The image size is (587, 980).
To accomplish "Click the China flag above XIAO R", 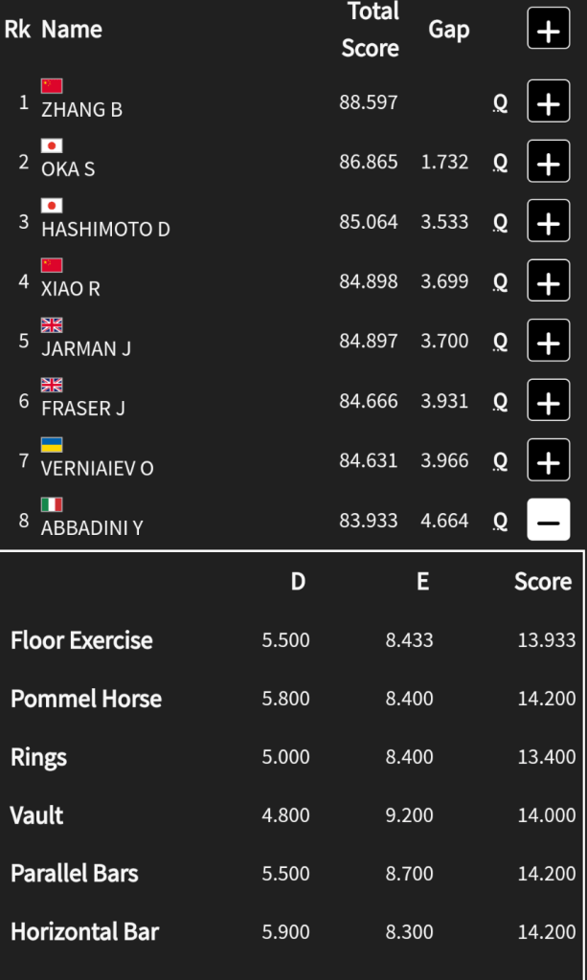I will coord(52,265).
